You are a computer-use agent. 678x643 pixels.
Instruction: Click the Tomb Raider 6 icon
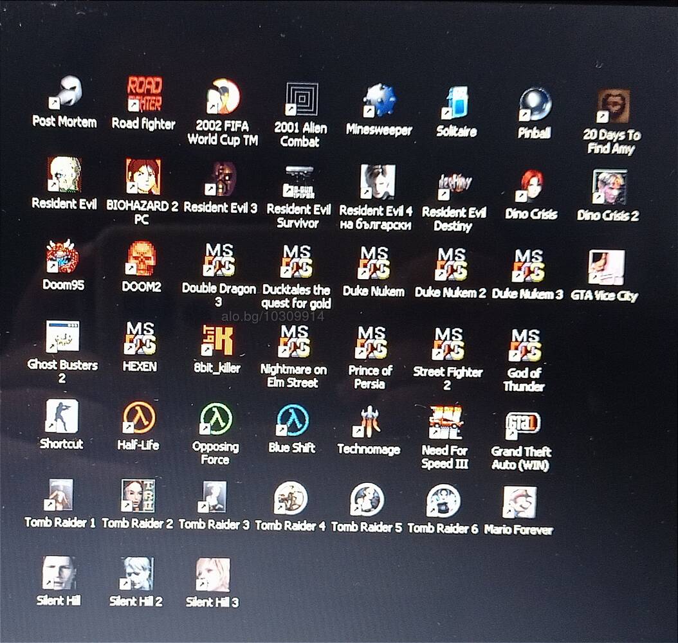[x=443, y=502]
